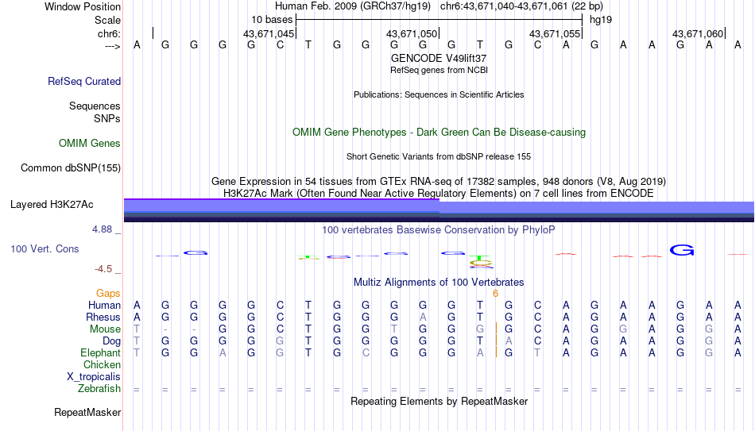Click the 10 bases scale bar label

(x=272, y=20)
